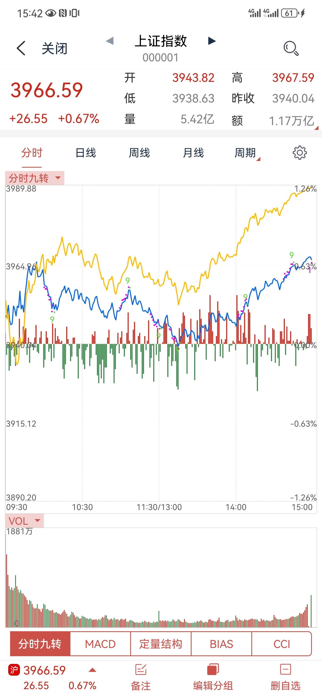The image size is (322, 695).
Task: Switch to the 日线 tab
Action: [x=86, y=153]
